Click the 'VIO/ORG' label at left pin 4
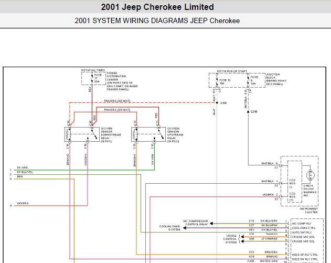The width and height of the screenshot is (331, 263). [23, 203]
